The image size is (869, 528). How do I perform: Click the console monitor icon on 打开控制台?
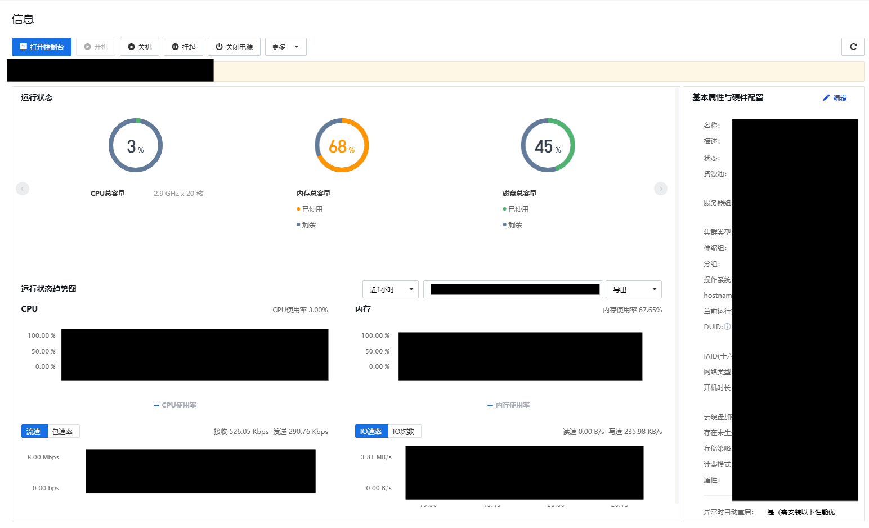pyautogui.click(x=23, y=47)
